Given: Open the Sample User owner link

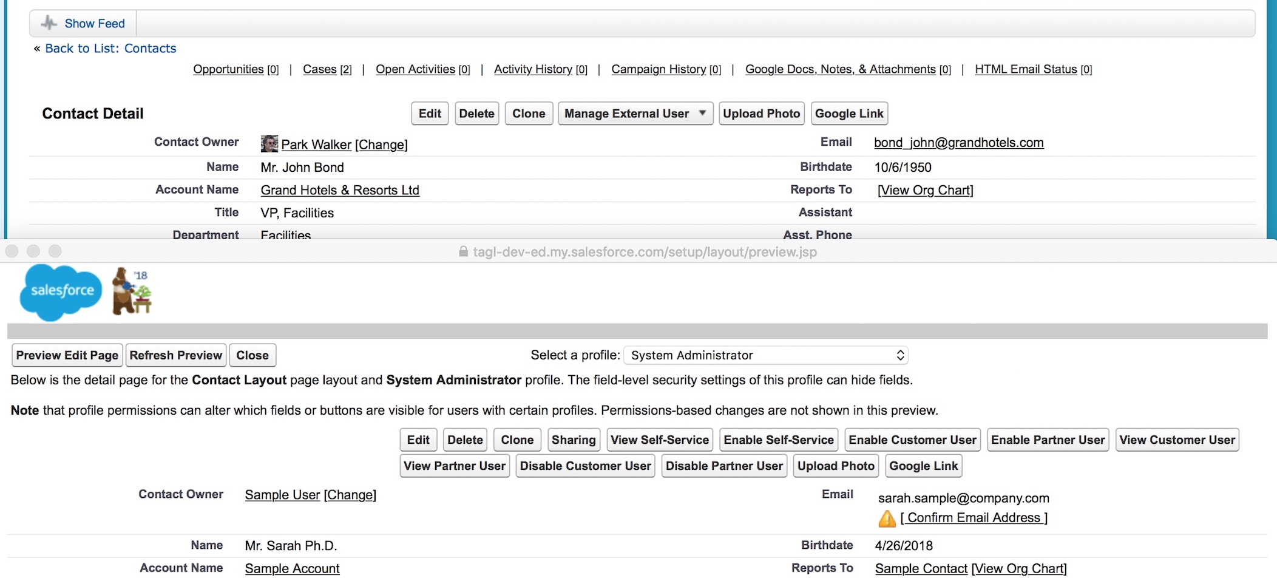Looking at the screenshot, I should click(x=282, y=495).
